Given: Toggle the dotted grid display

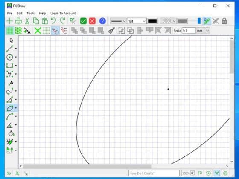Looking at the screenshot, I should (x=47, y=31).
